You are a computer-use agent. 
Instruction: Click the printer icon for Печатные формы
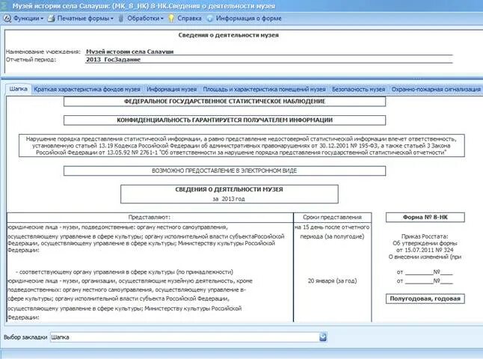[51, 19]
